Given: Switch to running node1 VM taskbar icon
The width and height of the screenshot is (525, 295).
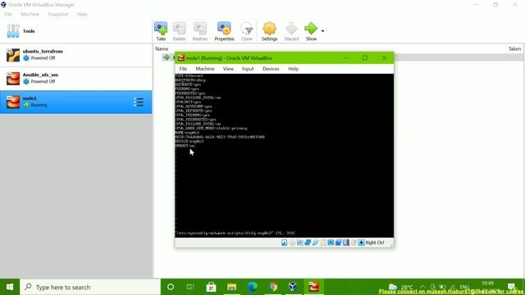Looking at the screenshot, I should click(x=313, y=287).
